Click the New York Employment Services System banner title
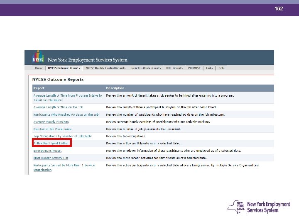The width and height of the screenshot is (299, 224). (x=88, y=60)
